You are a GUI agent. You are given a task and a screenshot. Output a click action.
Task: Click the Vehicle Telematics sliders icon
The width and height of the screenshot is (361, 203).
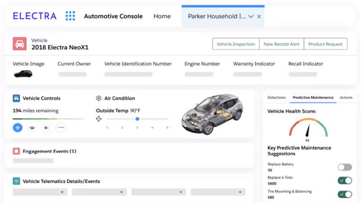pos(16,181)
